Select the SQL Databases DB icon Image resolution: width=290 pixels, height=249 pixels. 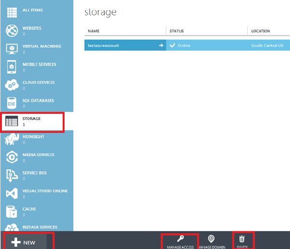tap(12, 103)
